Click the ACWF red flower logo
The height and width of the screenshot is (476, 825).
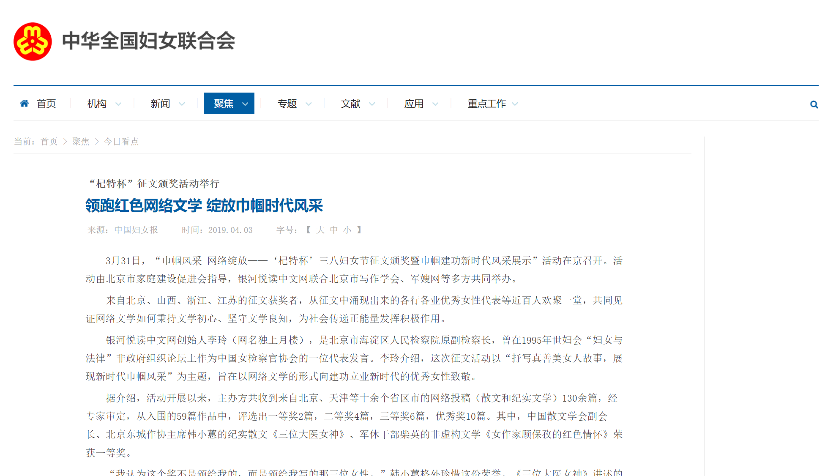(33, 41)
